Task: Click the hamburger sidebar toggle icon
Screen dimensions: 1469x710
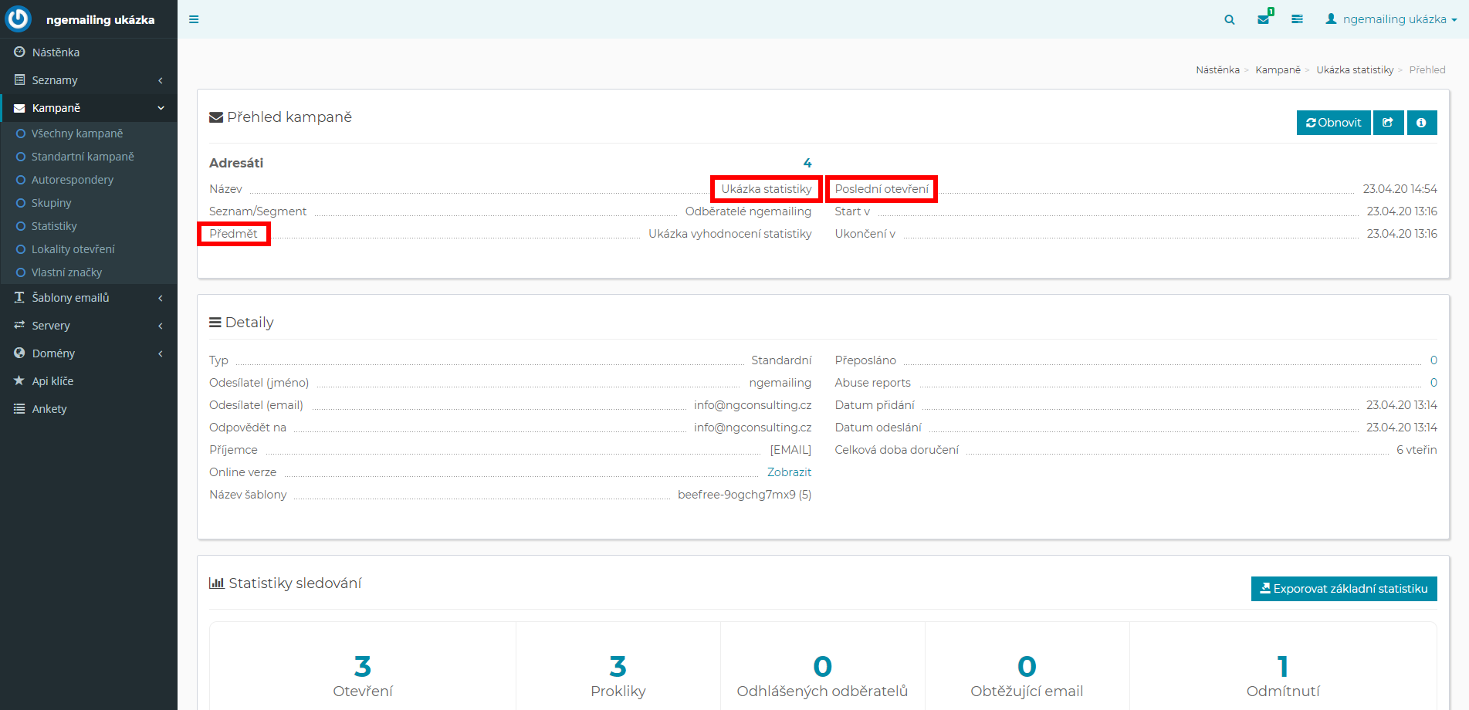Action: click(x=194, y=19)
